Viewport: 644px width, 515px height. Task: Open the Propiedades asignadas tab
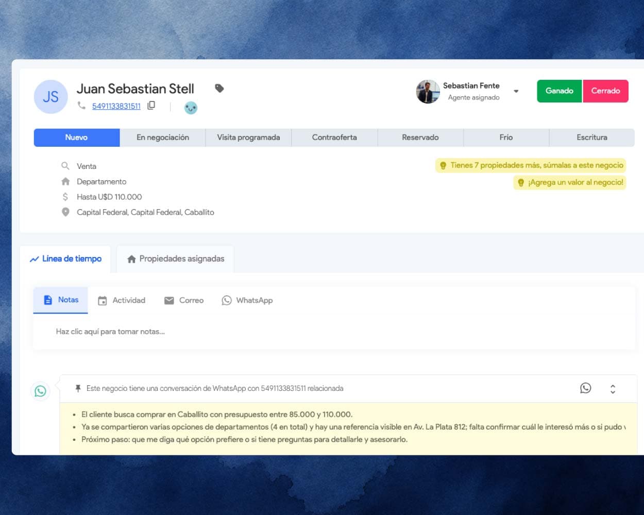(176, 259)
